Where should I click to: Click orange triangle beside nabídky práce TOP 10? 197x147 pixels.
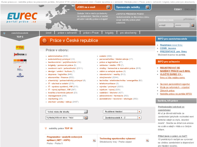(46, 128)
